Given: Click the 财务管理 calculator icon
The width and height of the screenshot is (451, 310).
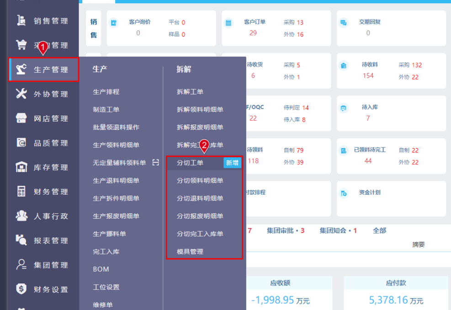Looking at the screenshot, I should (x=21, y=192).
